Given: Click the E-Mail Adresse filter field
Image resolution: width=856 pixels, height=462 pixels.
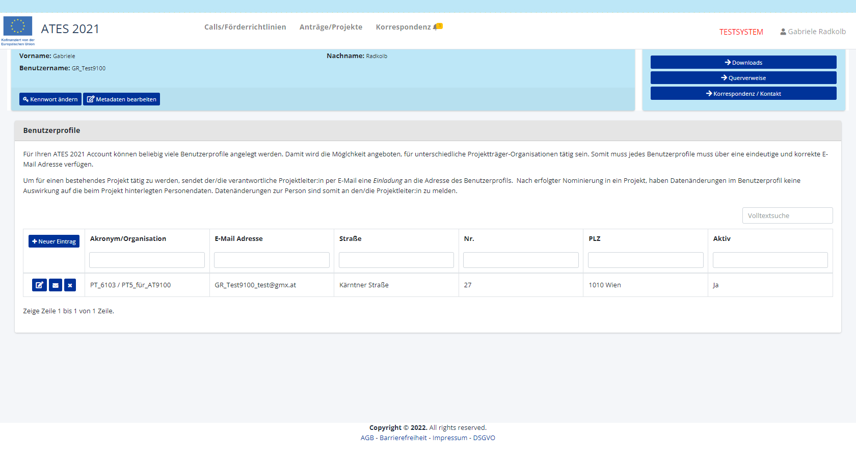Looking at the screenshot, I should pos(272,260).
